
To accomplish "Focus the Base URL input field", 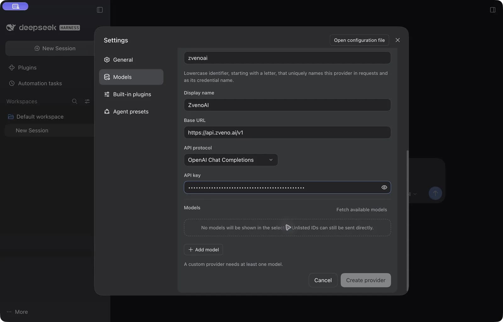I will point(287,132).
